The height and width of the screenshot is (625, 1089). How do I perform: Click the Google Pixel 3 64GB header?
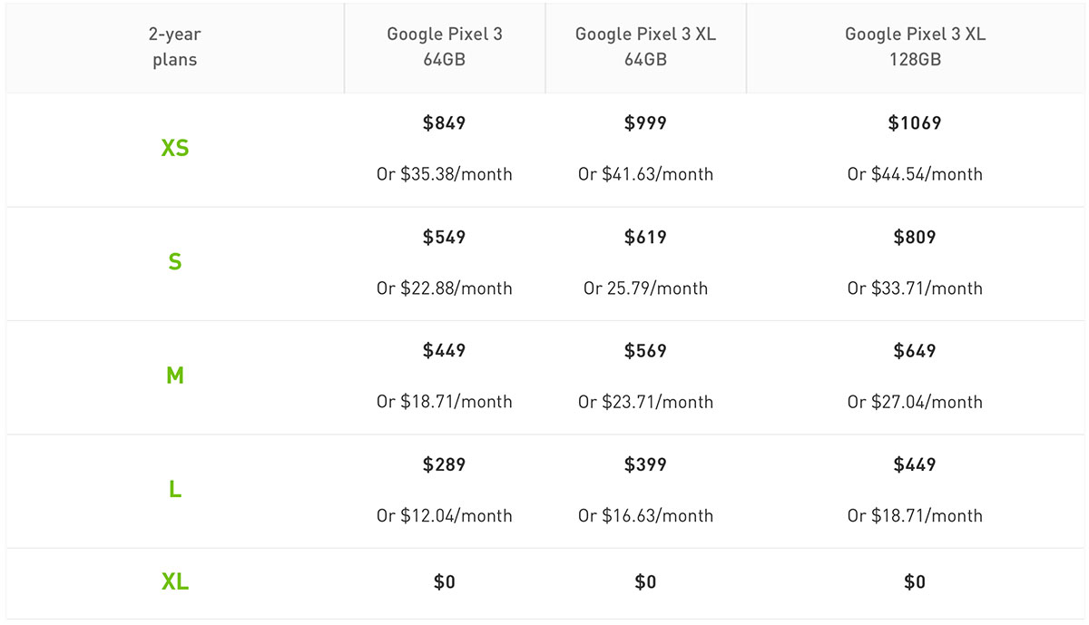coord(445,47)
